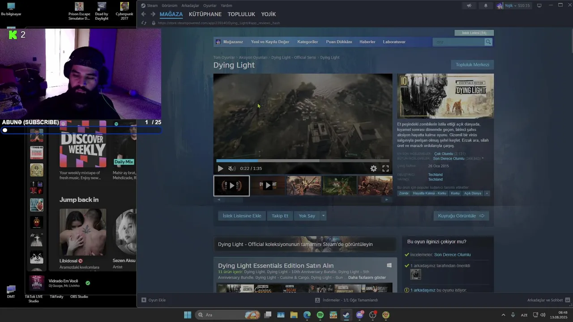
Task: Click the Son Derece Olumlu all reviews link
Action: pyautogui.click(x=449, y=158)
